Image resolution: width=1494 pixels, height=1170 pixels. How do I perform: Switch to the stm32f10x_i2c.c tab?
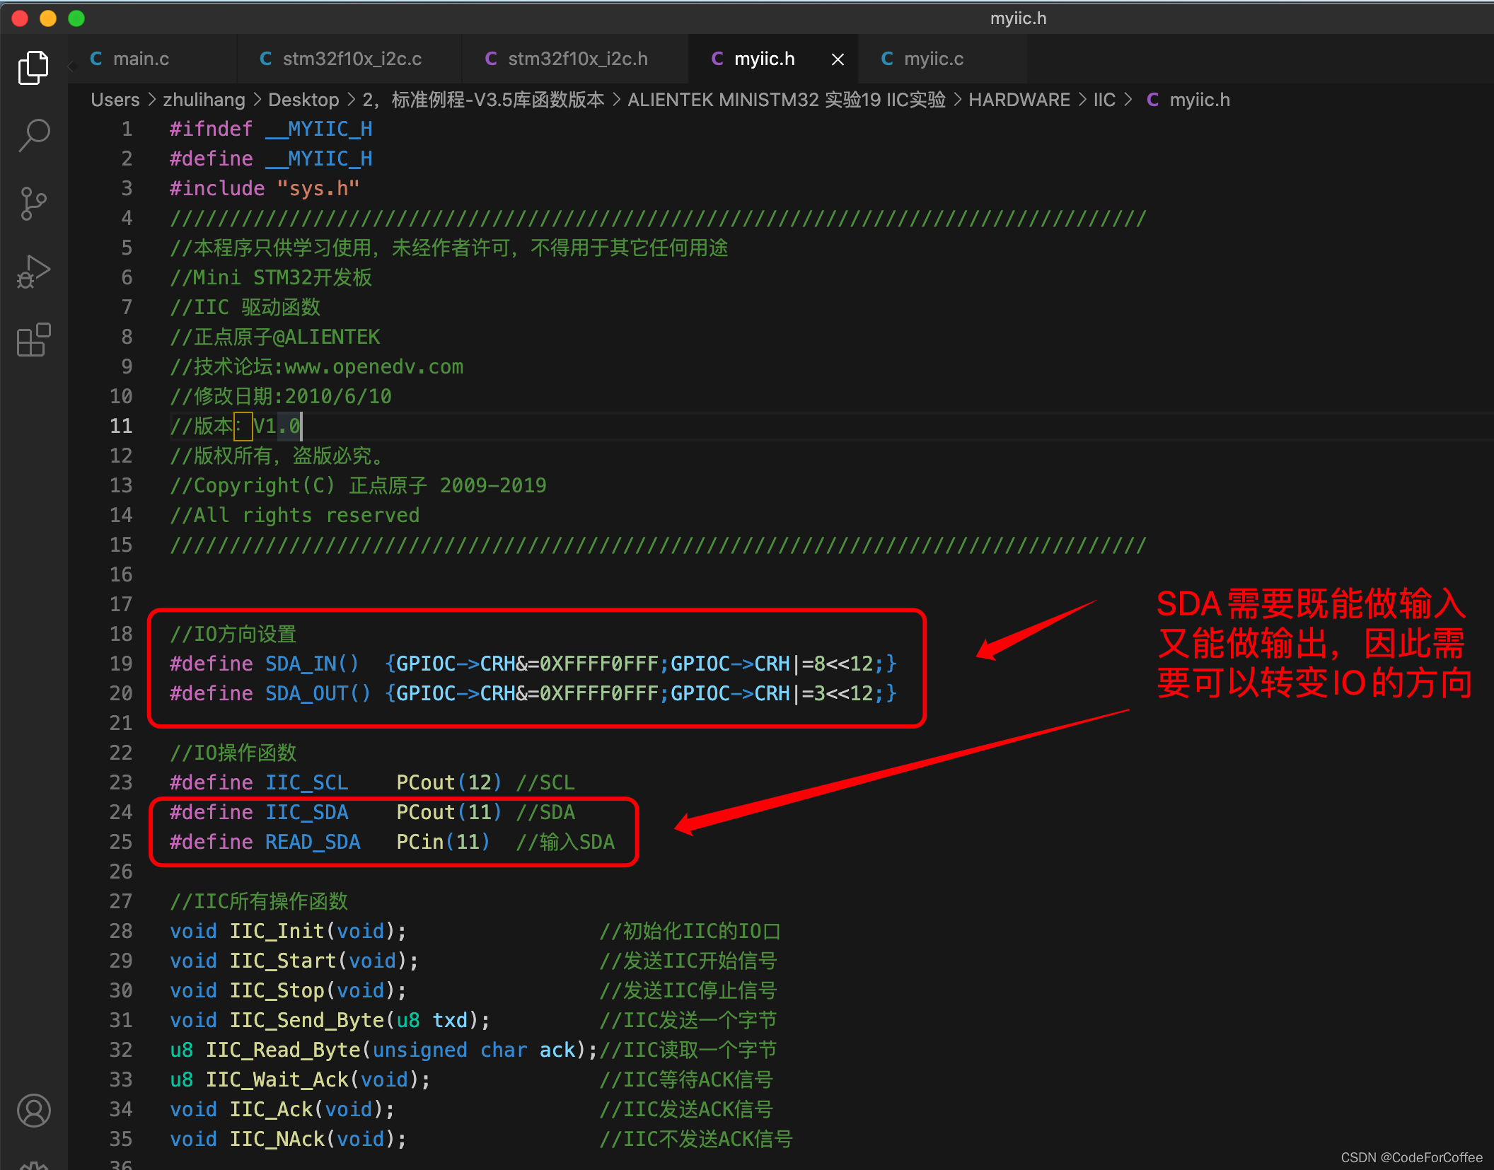(352, 59)
